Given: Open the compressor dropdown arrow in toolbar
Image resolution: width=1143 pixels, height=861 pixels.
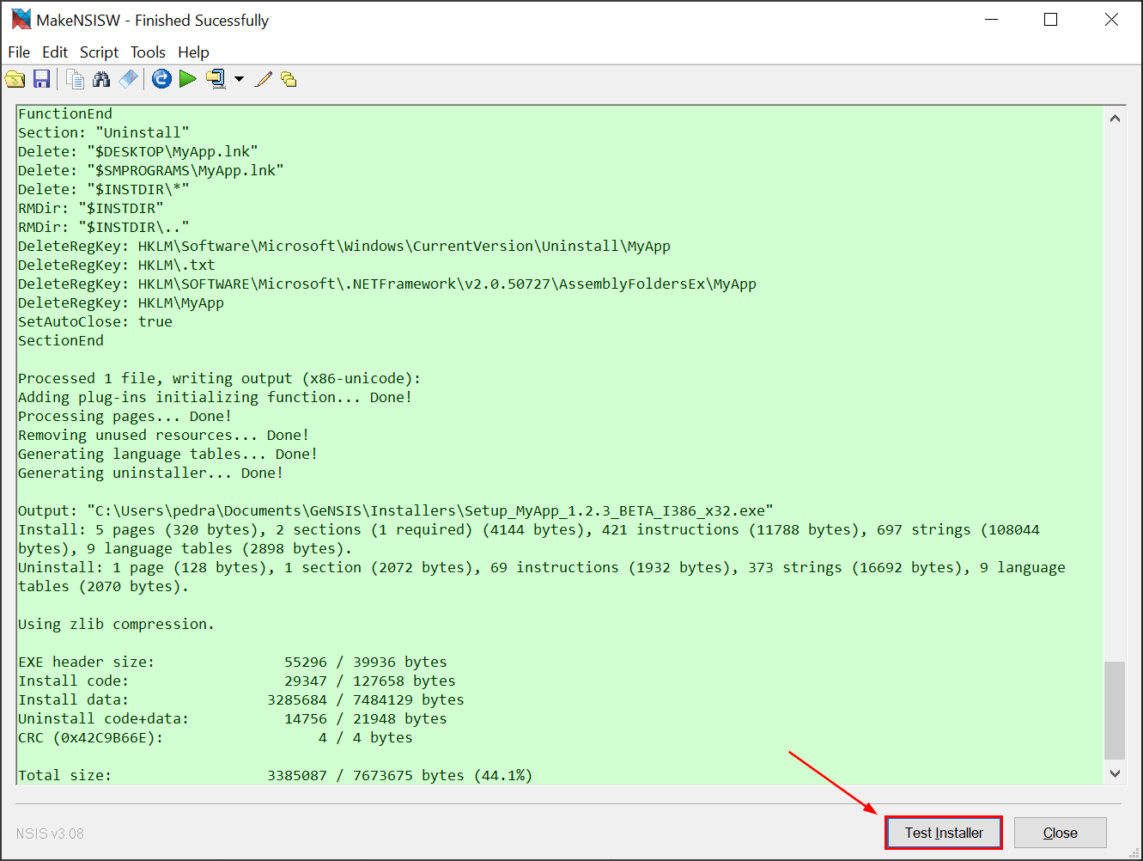Looking at the screenshot, I should tap(239, 79).
